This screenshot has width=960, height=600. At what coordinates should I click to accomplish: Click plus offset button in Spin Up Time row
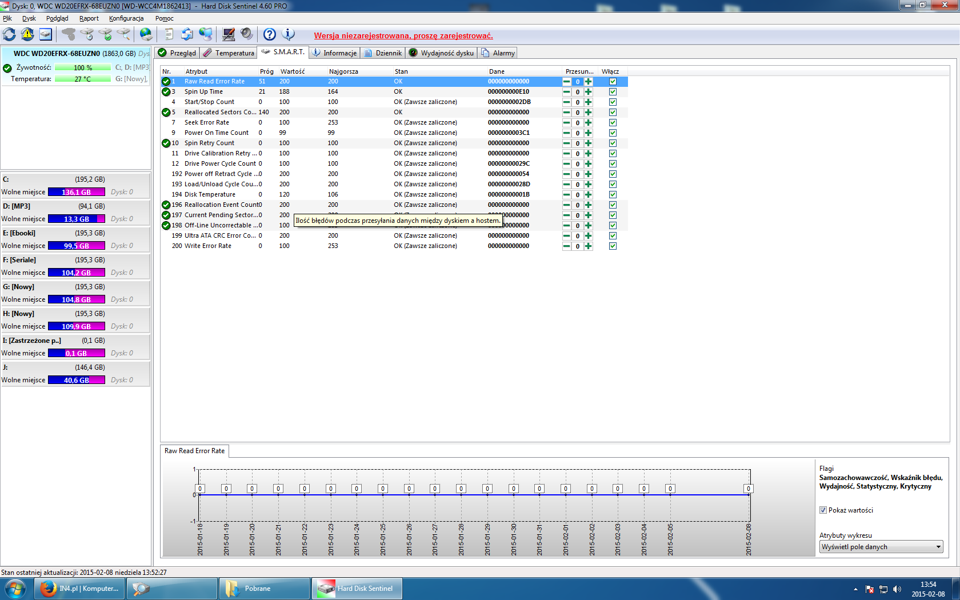point(589,92)
